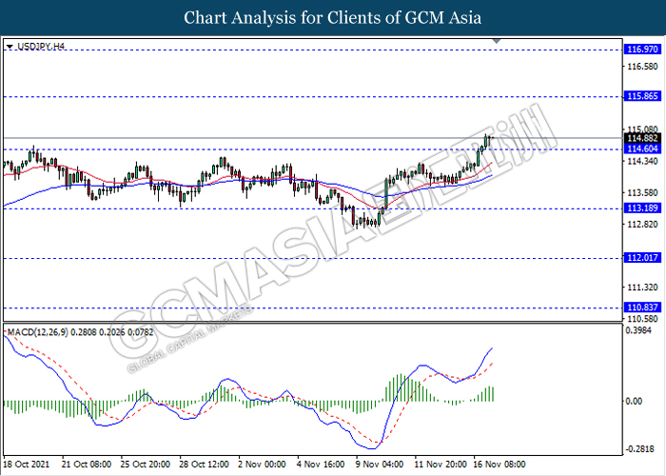
Task: Select the grey current price horizontal line
Action: (313, 138)
